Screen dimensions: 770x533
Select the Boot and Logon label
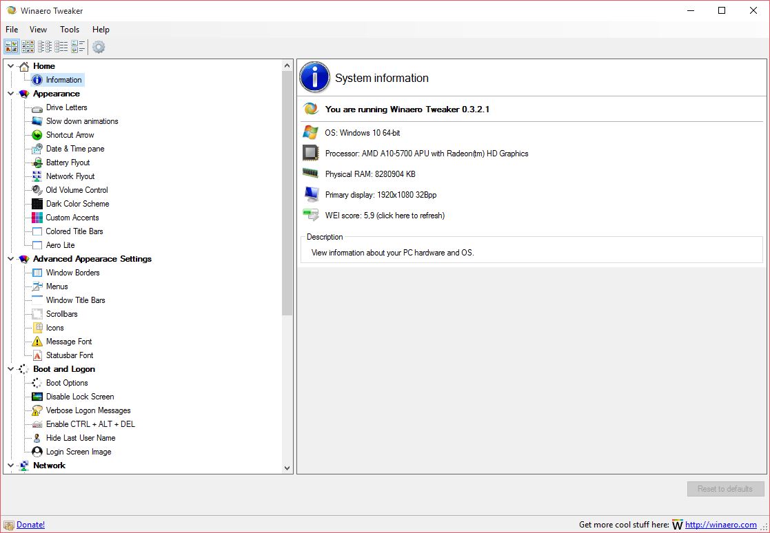(x=64, y=369)
